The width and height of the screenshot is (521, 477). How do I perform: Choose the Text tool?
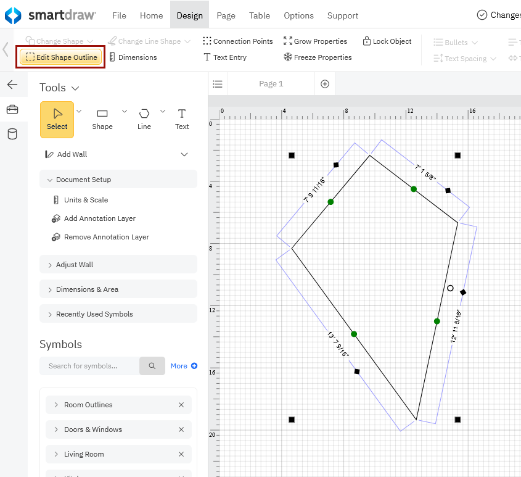[182, 118]
